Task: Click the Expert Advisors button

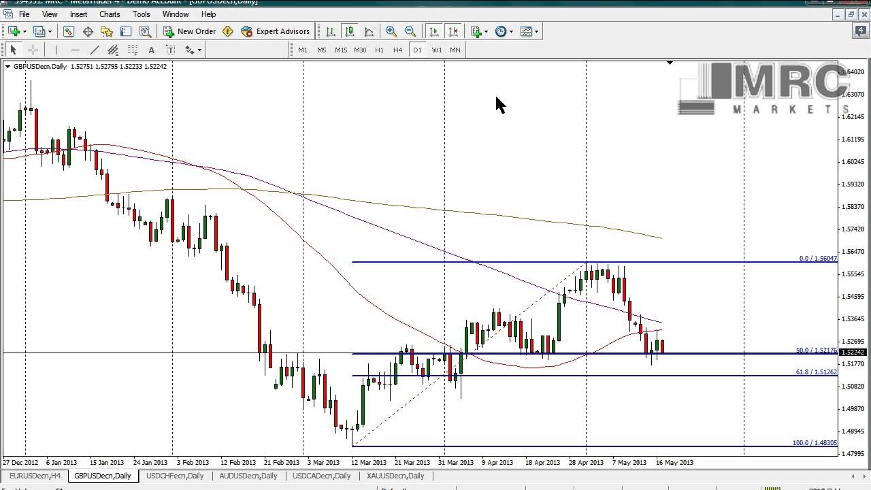Action: click(x=276, y=31)
